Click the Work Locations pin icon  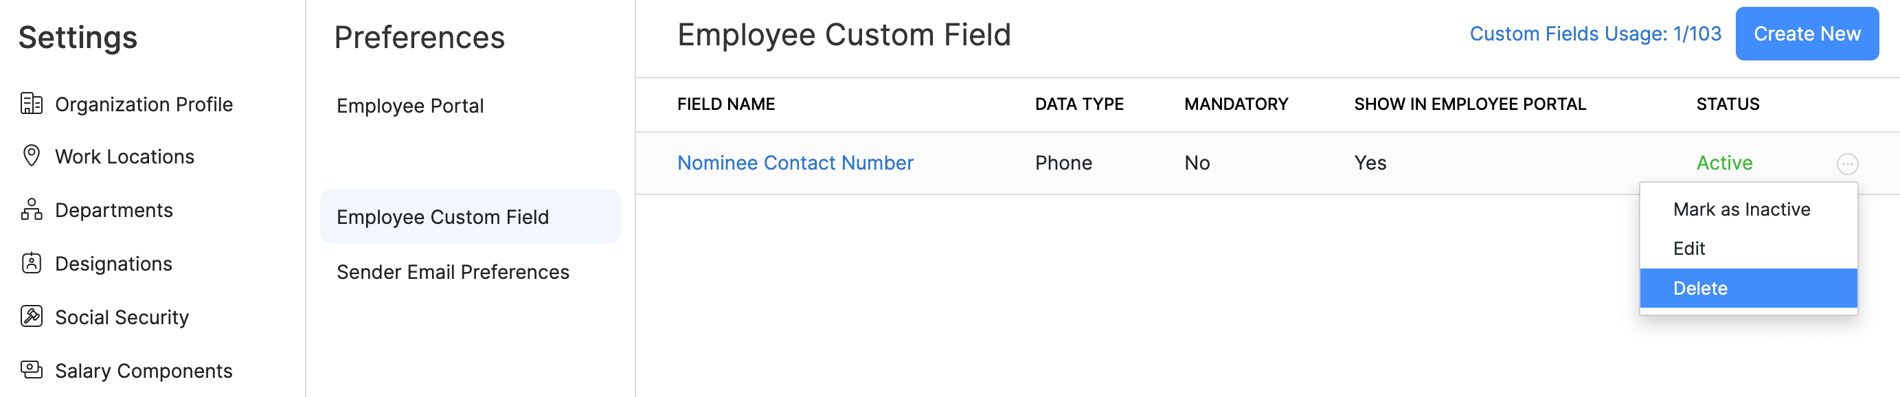click(x=31, y=156)
